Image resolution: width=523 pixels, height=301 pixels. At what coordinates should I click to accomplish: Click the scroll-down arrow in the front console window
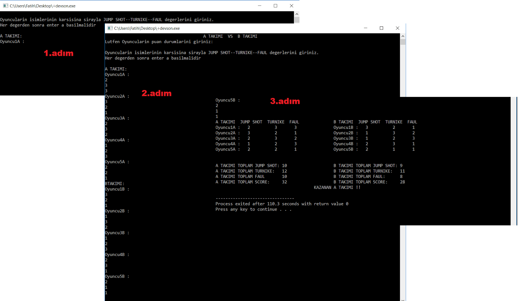(403, 299)
